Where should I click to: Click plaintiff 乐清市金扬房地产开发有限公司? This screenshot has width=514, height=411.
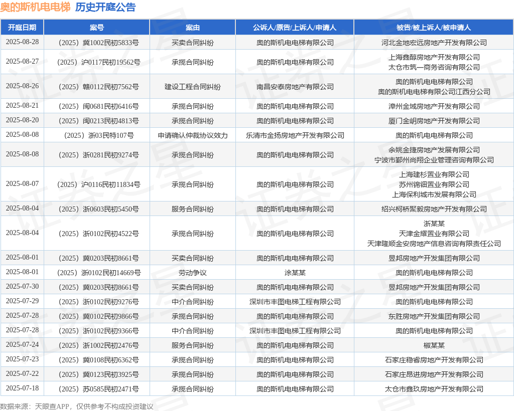click(x=295, y=135)
